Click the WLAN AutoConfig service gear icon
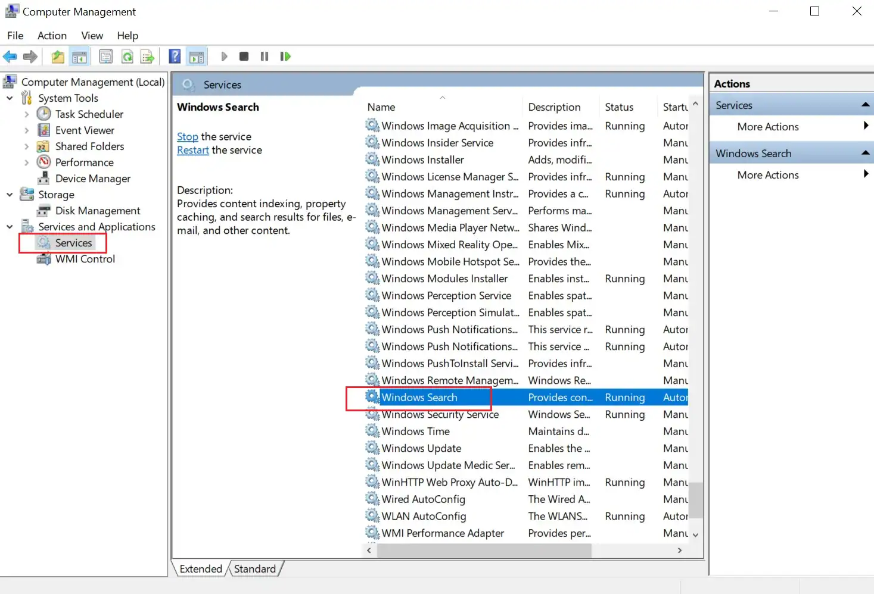Image resolution: width=874 pixels, height=594 pixels. pyautogui.click(x=373, y=515)
